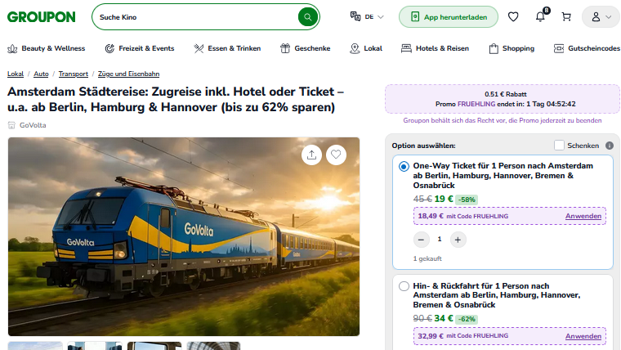Click the green search magnifier button
Screen dimensions: 621x350
coord(308,17)
